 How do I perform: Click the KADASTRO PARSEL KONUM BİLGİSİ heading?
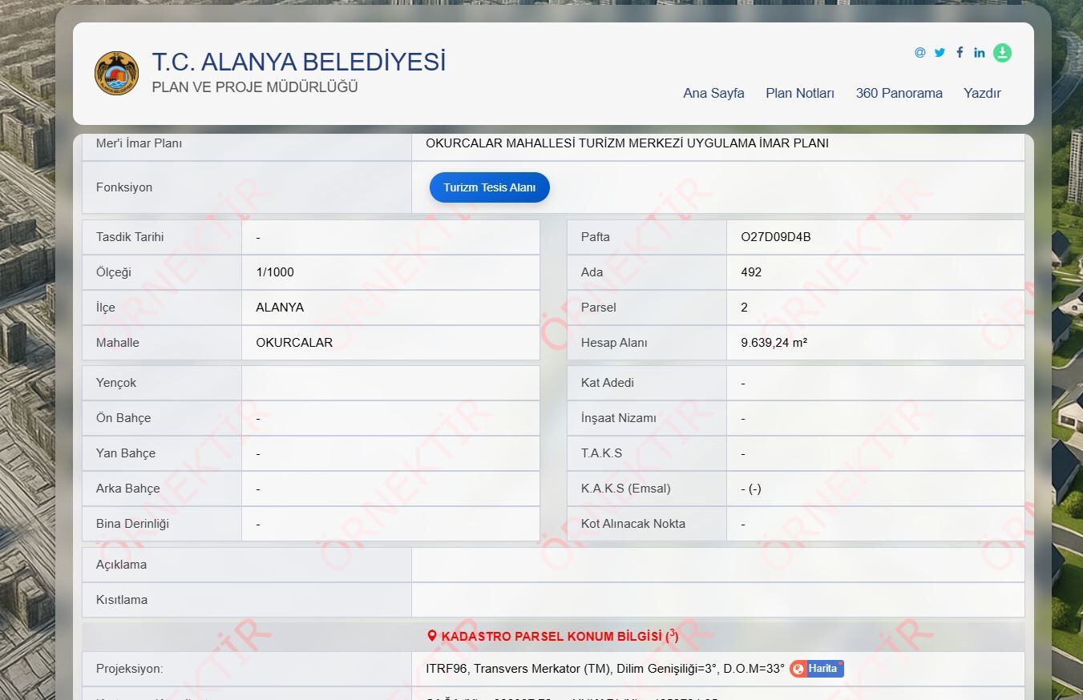click(560, 636)
